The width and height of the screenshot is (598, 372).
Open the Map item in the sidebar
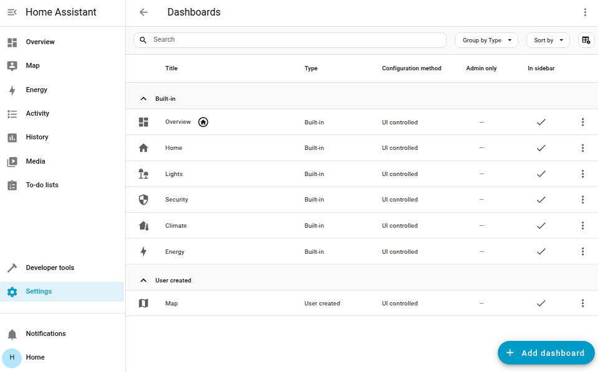click(x=12, y=65)
